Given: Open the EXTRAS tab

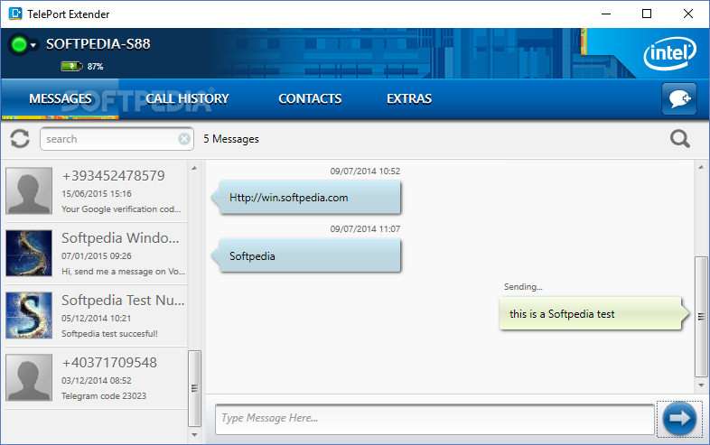Looking at the screenshot, I should pyautogui.click(x=409, y=98).
